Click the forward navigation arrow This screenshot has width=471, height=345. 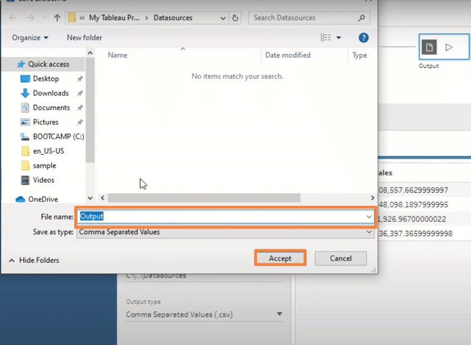pos(31,18)
